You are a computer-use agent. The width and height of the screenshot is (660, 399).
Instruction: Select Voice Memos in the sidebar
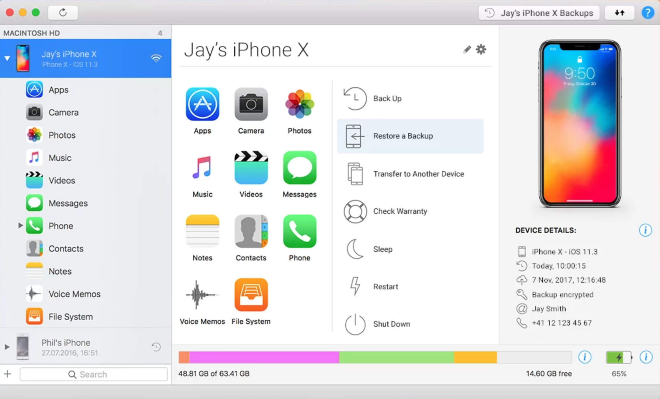coord(86,294)
